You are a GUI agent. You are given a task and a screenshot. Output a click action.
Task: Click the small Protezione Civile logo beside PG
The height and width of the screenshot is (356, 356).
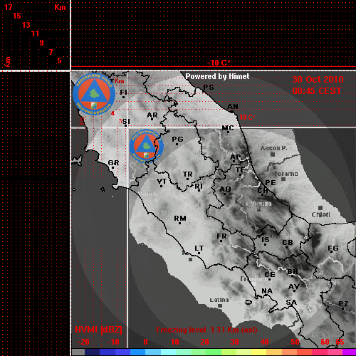pos(147,146)
